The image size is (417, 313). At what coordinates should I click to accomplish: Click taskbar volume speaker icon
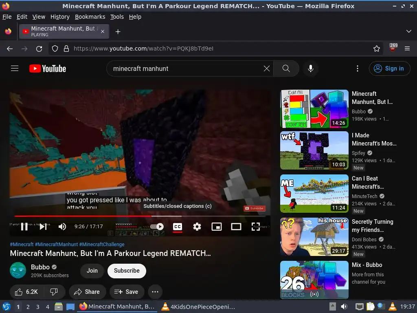[344, 306]
